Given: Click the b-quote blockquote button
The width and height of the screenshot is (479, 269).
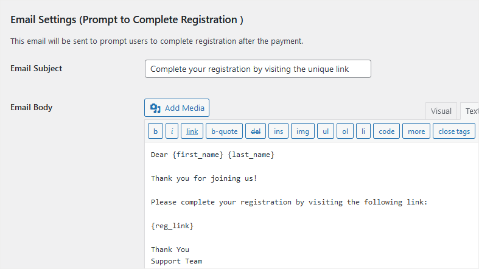Looking at the screenshot, I should pos(223,131).
